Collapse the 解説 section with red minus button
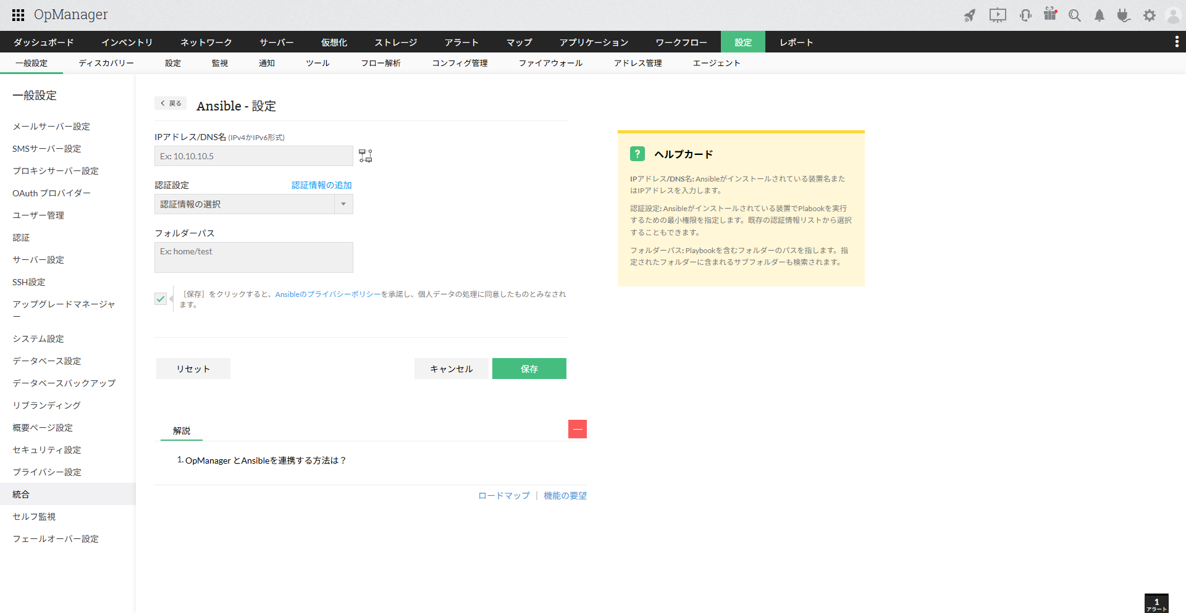This screenshot has height=613, width=1186. click(x=577, y=429)
